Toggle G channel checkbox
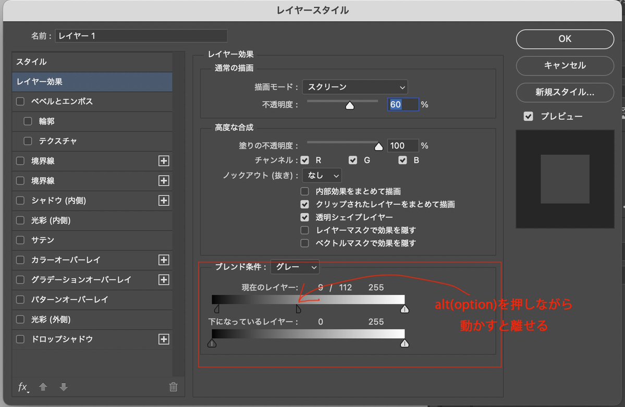The height and width of the screenshot is (407, 625). (x=353, y=161)
